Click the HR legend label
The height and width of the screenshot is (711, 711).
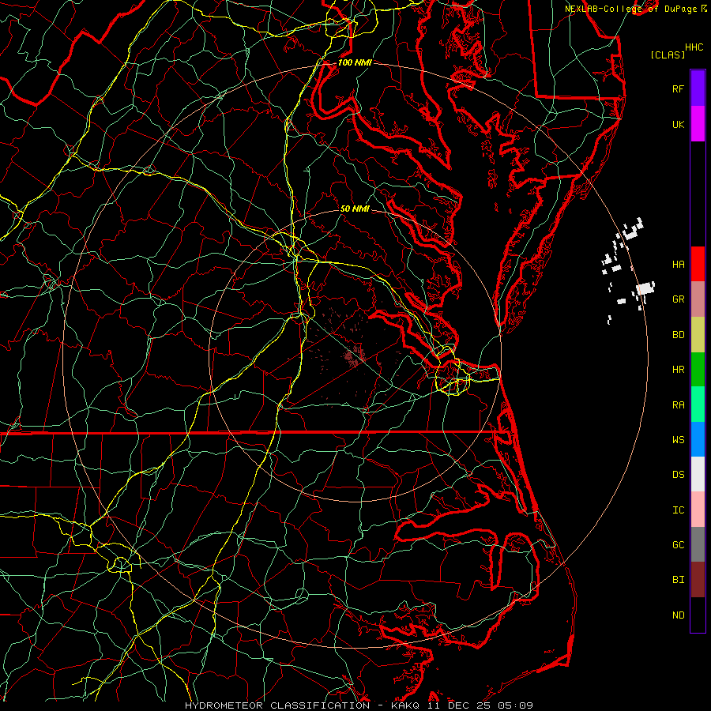click(678, 370)
